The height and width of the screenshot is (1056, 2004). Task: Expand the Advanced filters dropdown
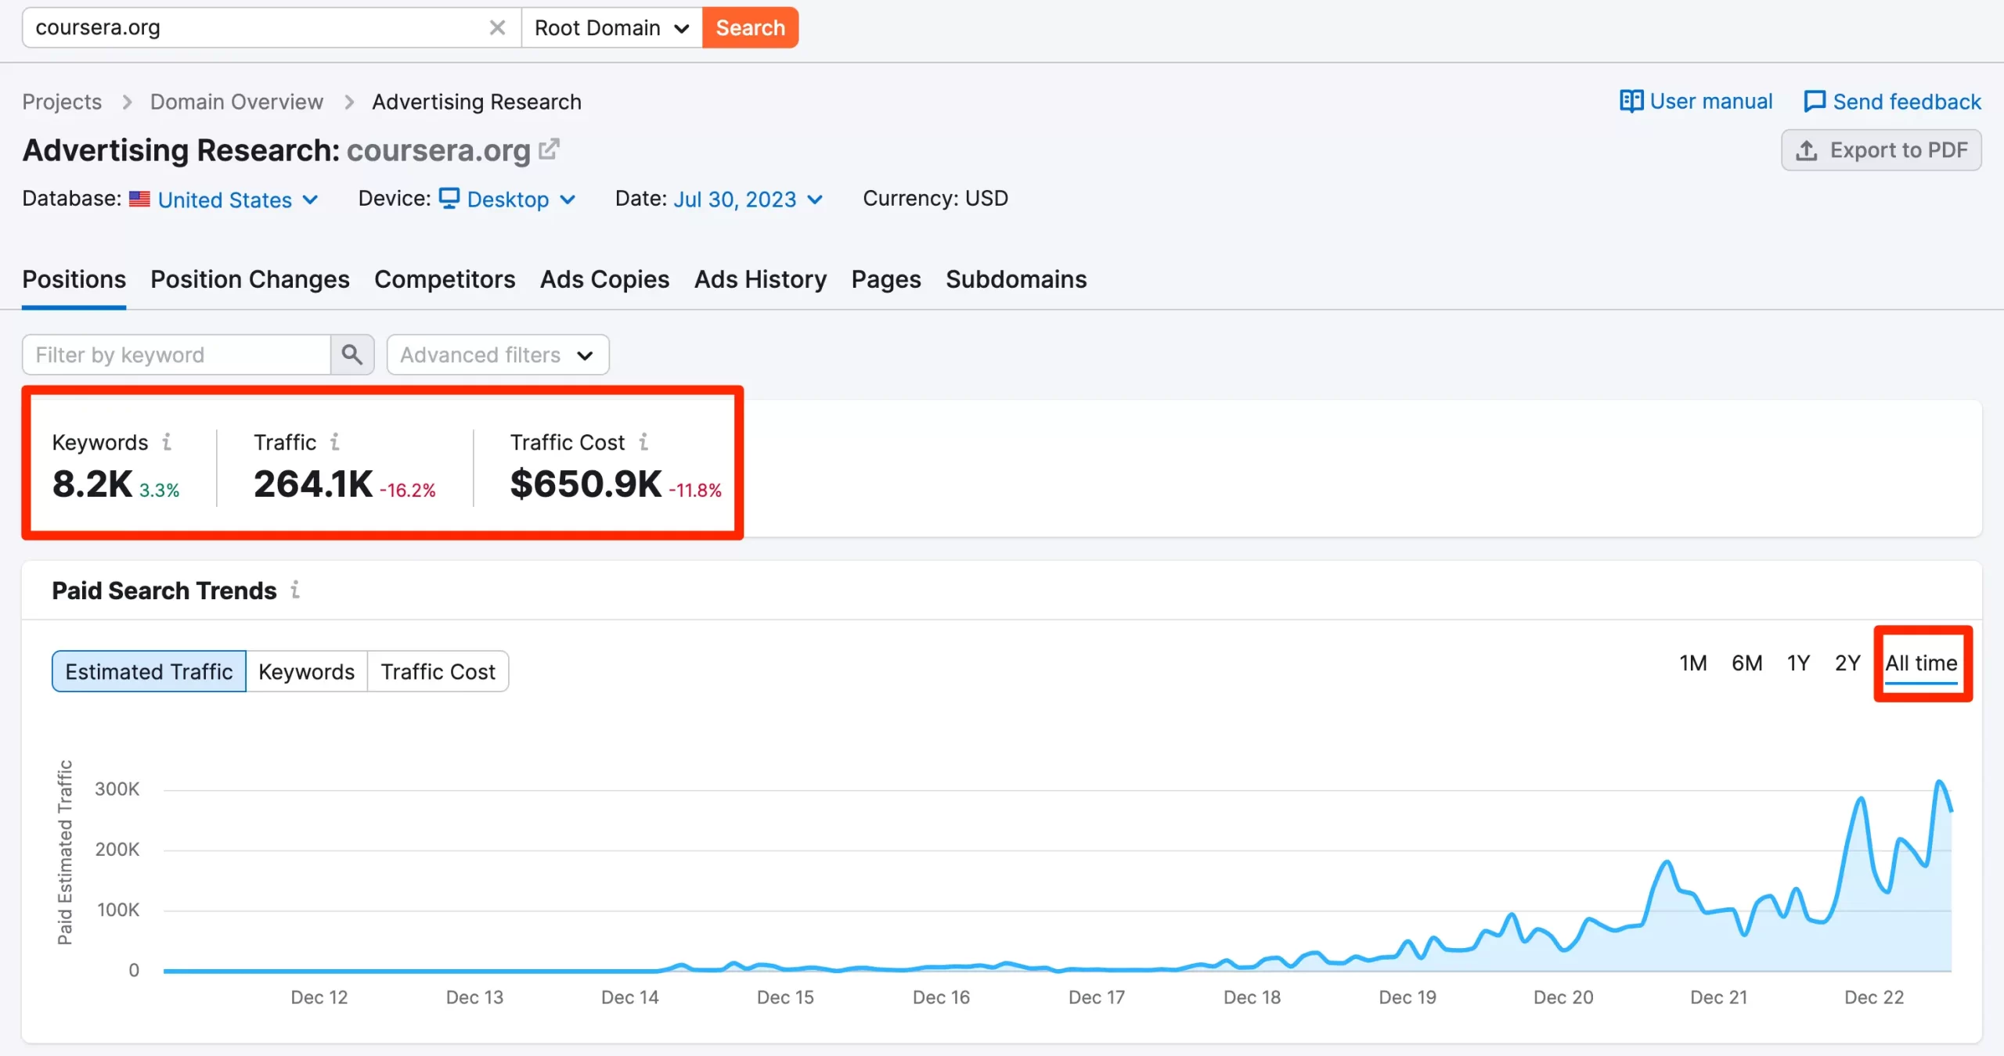point(497,355)
